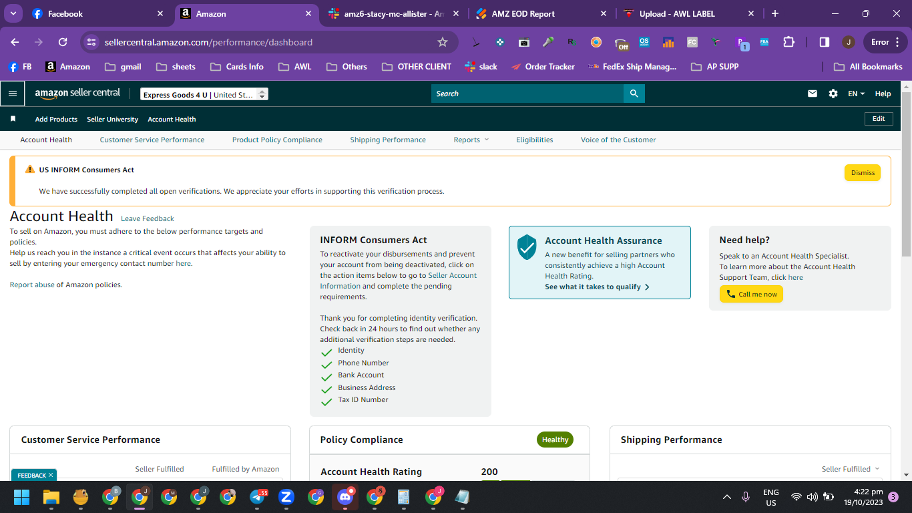This screenshot has width=912, height=513.
Task: Click the Windows Start button
Action: 22,497
